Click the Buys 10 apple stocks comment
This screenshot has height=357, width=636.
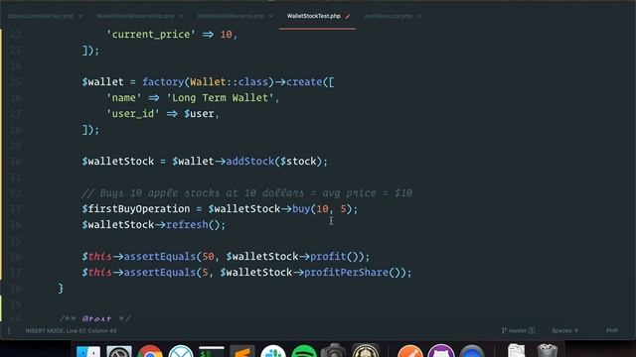[x=247, y=193]
